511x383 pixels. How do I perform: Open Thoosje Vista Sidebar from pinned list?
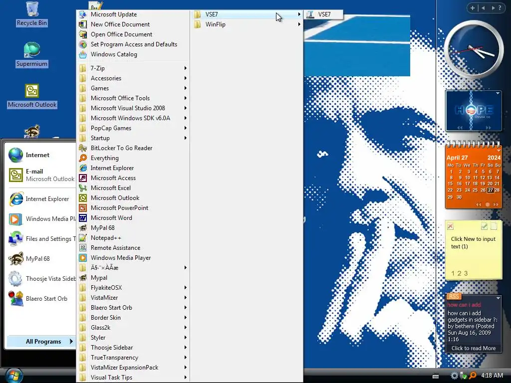pos(42,278)
